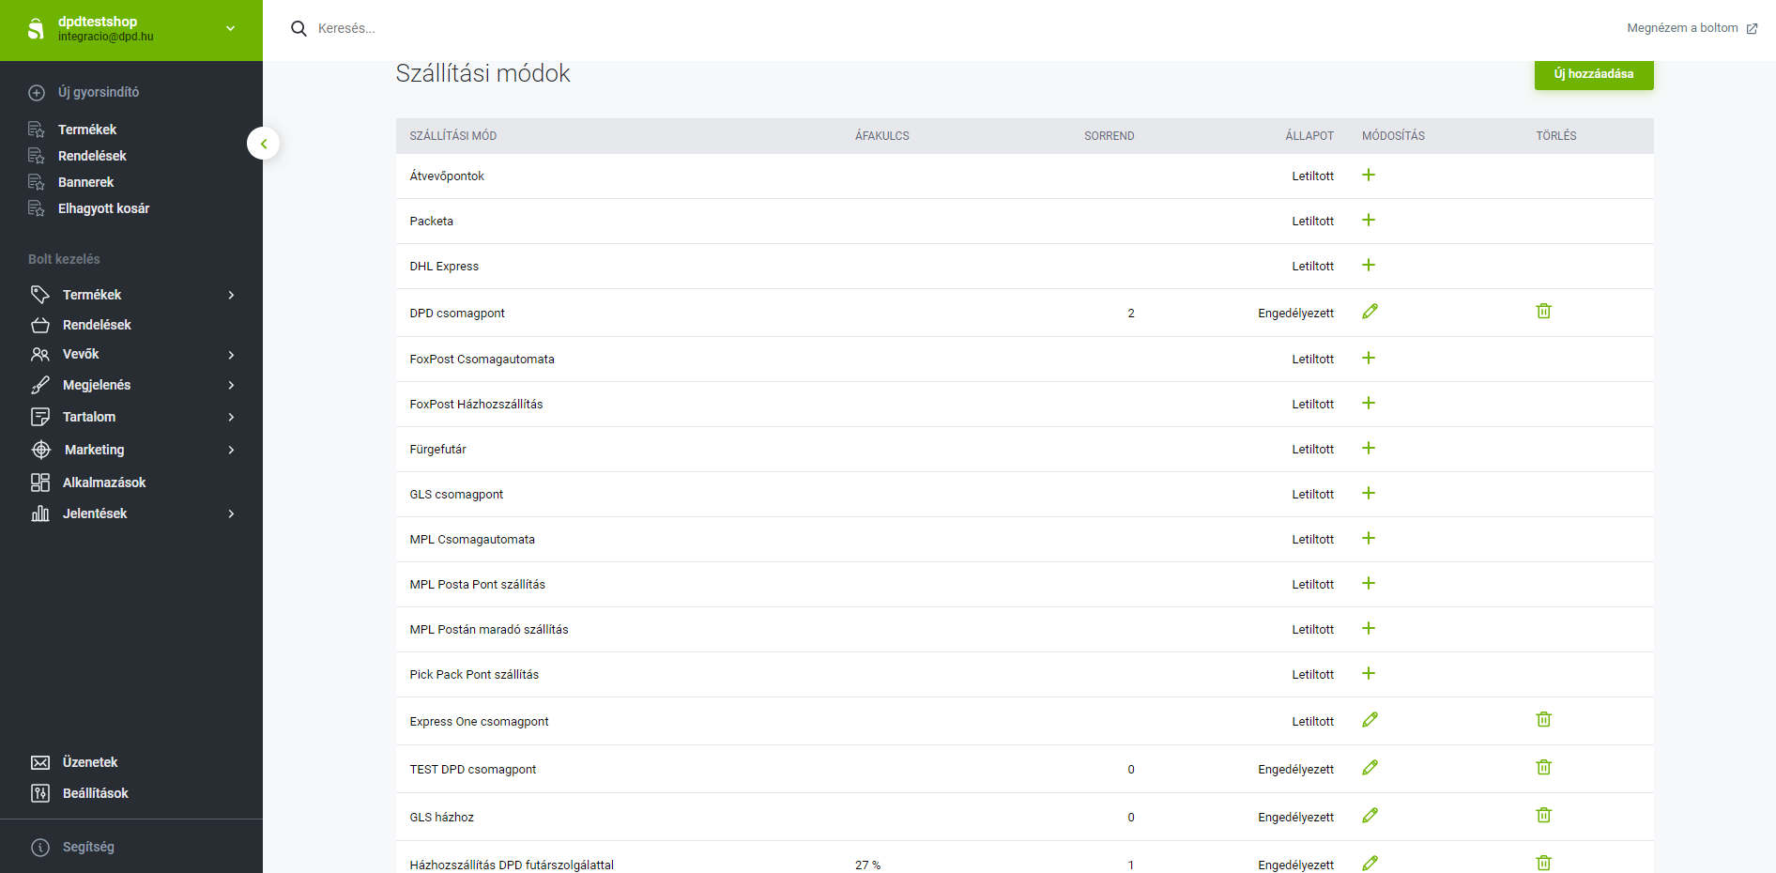Activate FoxPost Csomagautomata plus icon
Image resolution: width=1776 pixels, height=873 pixels.
click(x=1369, y=358)
